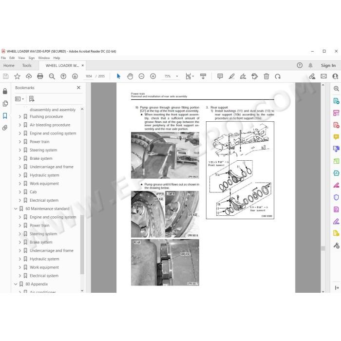Choose the selection arrow tool
341x341 pixels.
tap(118, 76)
